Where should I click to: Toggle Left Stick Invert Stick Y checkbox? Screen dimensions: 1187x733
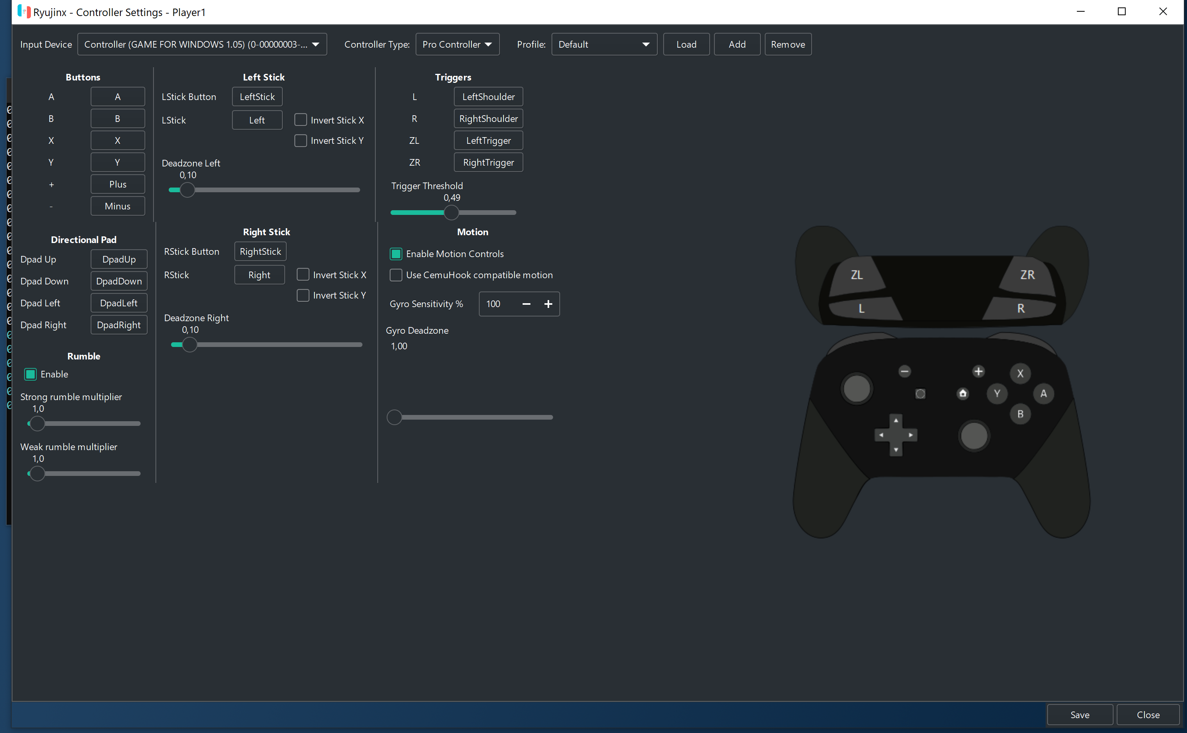pyautogui.click(x=300, y=141)
